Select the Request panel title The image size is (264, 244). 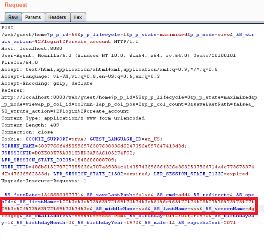(16, 5)
